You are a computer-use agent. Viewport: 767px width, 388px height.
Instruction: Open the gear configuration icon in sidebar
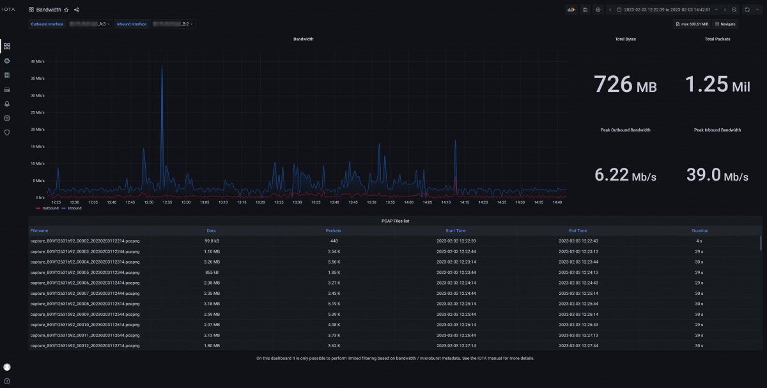click(x=7, y=118)
